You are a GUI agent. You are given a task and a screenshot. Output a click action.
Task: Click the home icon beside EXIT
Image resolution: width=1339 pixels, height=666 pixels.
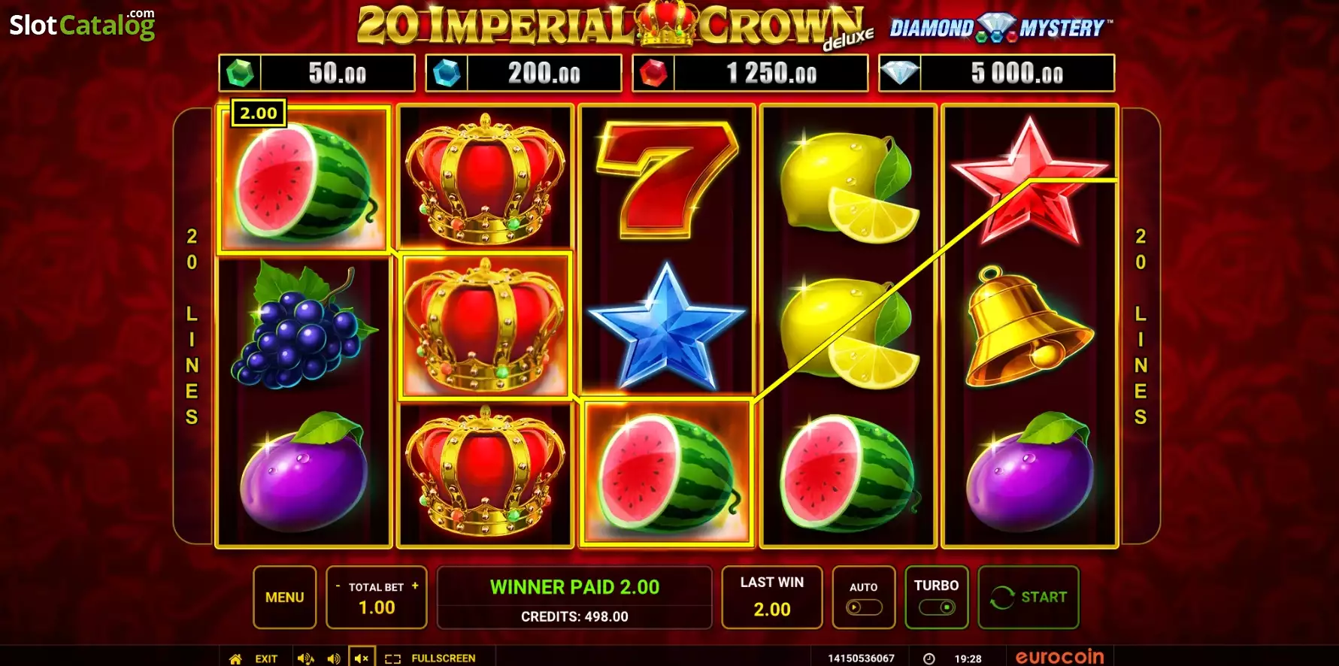(x=235, y=658)
